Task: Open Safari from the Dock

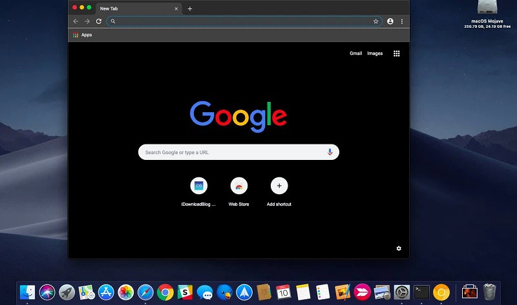Action: [145, 292]
